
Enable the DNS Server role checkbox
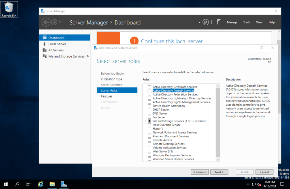(150, 113)
